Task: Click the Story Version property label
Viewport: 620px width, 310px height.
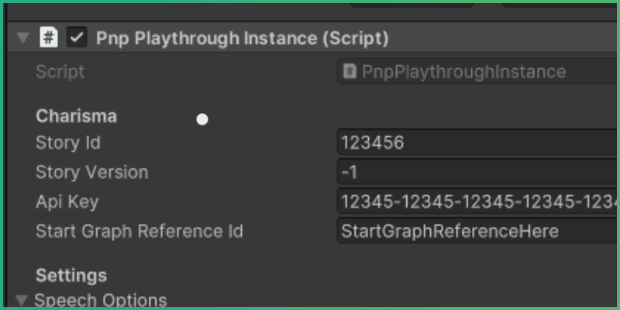Action: (91, 172)
